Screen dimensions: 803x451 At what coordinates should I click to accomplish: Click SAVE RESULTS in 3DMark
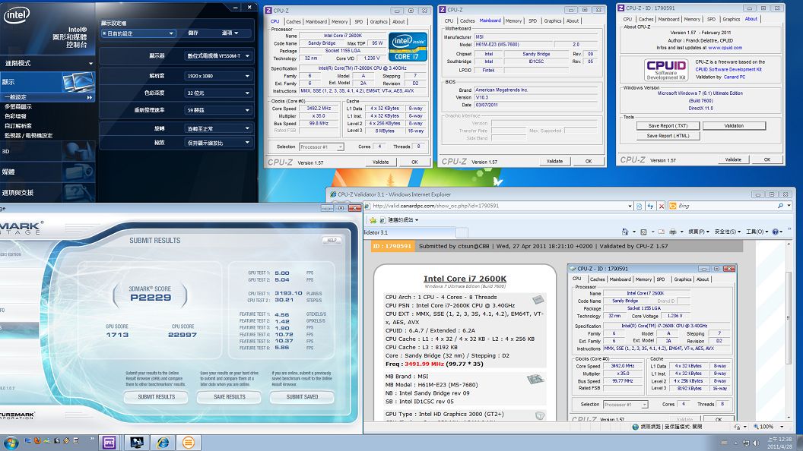[x=230, y=397]
